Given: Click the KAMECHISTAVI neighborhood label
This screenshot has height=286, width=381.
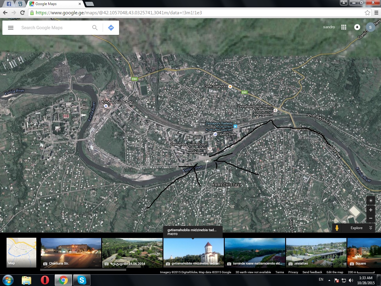Looking at the screenshot, I should (x=227, y=185).
